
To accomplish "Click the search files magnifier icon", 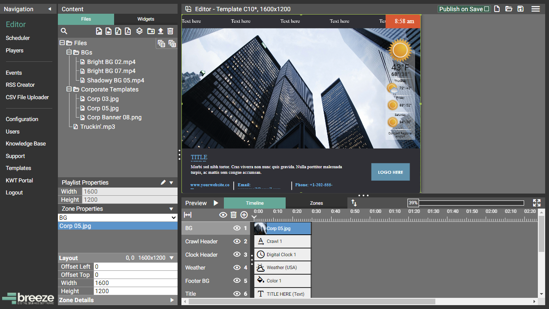I will (x=64, y=31).
